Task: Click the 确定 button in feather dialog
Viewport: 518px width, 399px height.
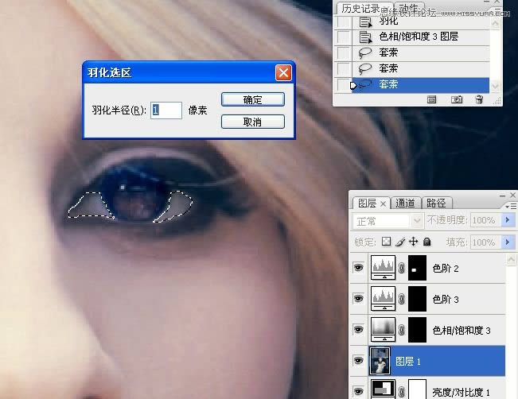Action: pyautogui.click(x=252, y=100)
